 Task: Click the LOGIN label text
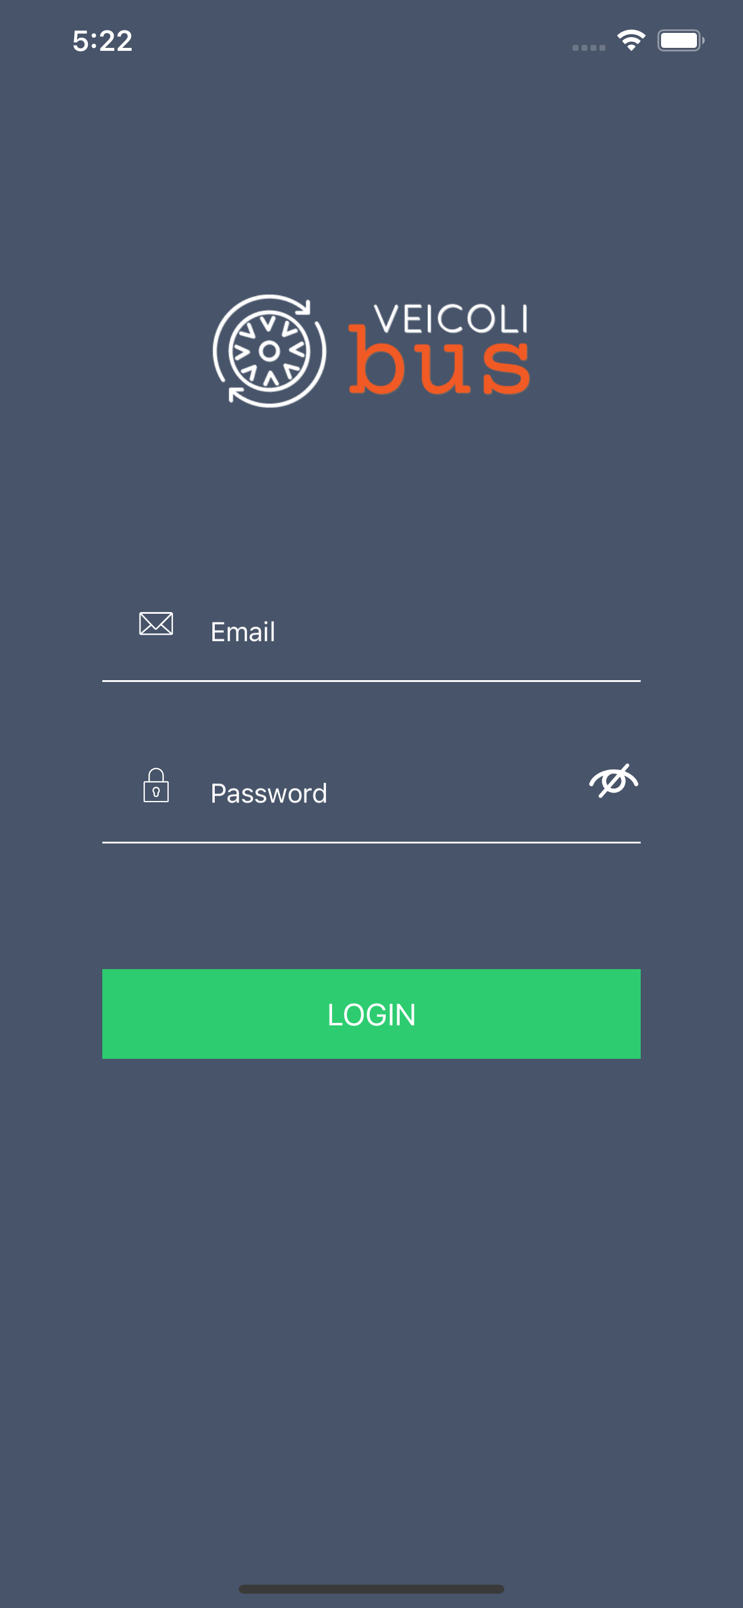[371, 1015]
